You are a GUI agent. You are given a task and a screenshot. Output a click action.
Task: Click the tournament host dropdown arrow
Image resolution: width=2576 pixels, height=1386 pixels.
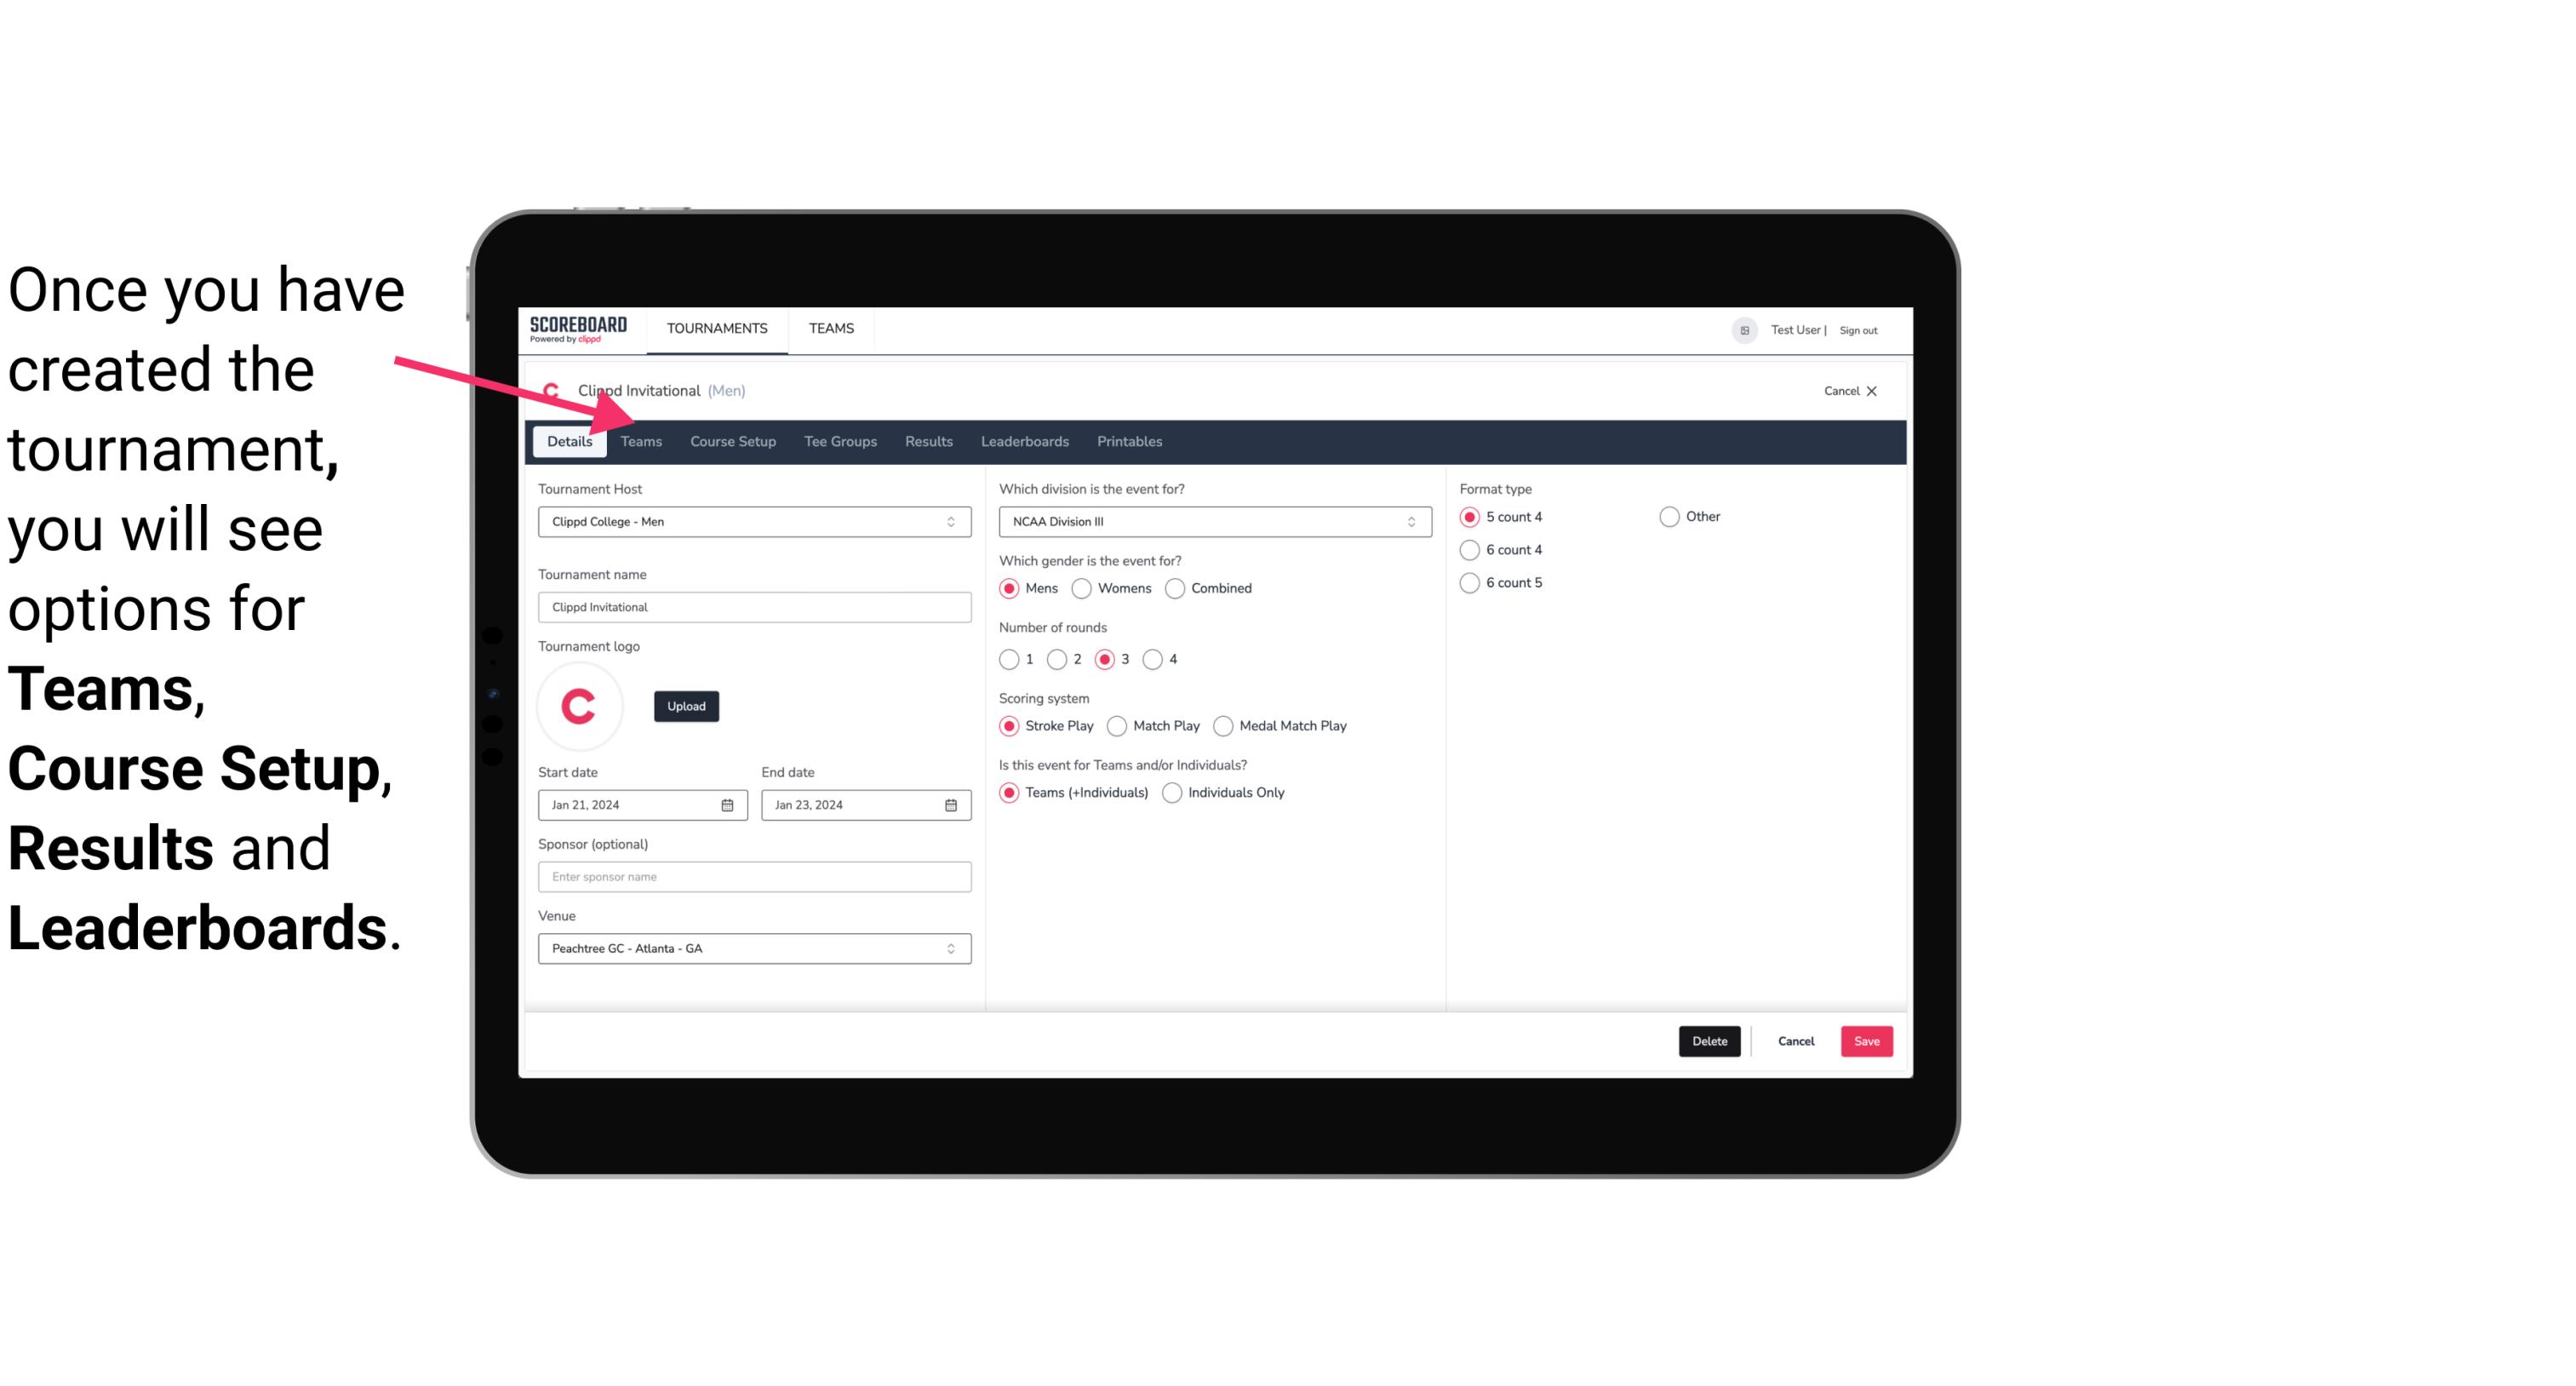click(952, 521)
